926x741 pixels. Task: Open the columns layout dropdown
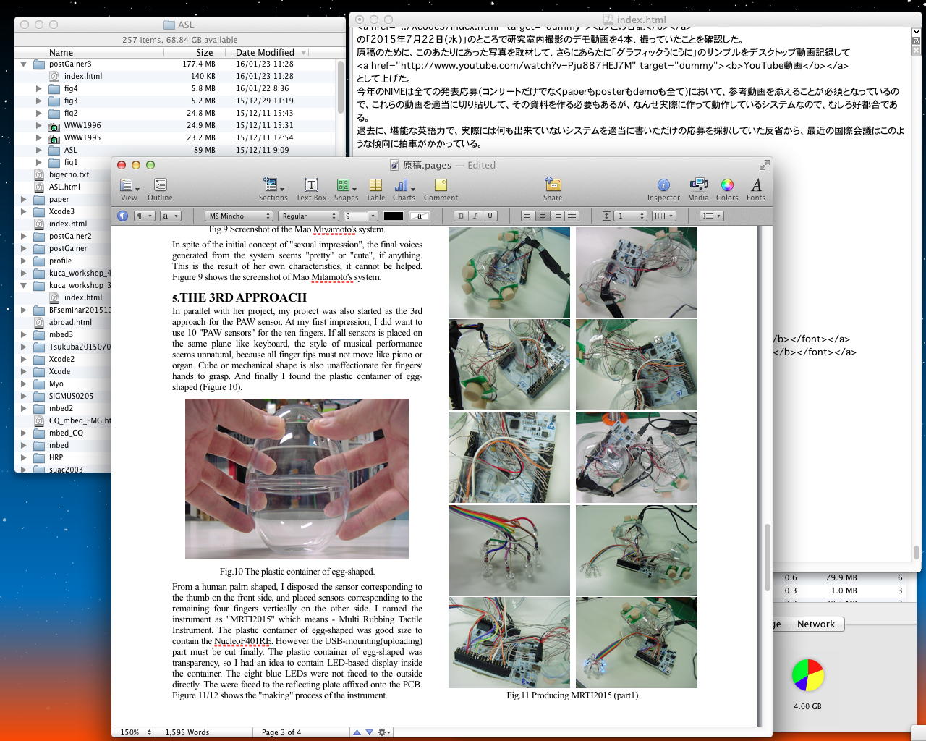point(663,216)
